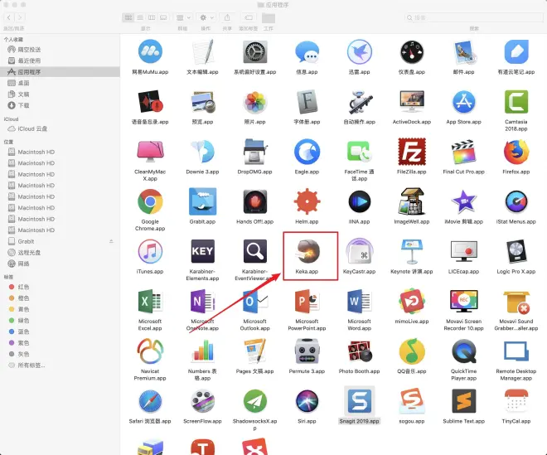Screen dimensions: 547x455
Task: Click Microsoft Word.app icon
Action: pos(360,301)
